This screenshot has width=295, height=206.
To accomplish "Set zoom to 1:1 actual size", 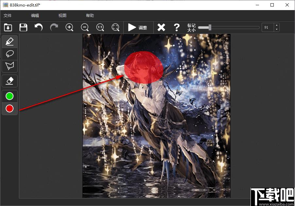I will 100,27.
